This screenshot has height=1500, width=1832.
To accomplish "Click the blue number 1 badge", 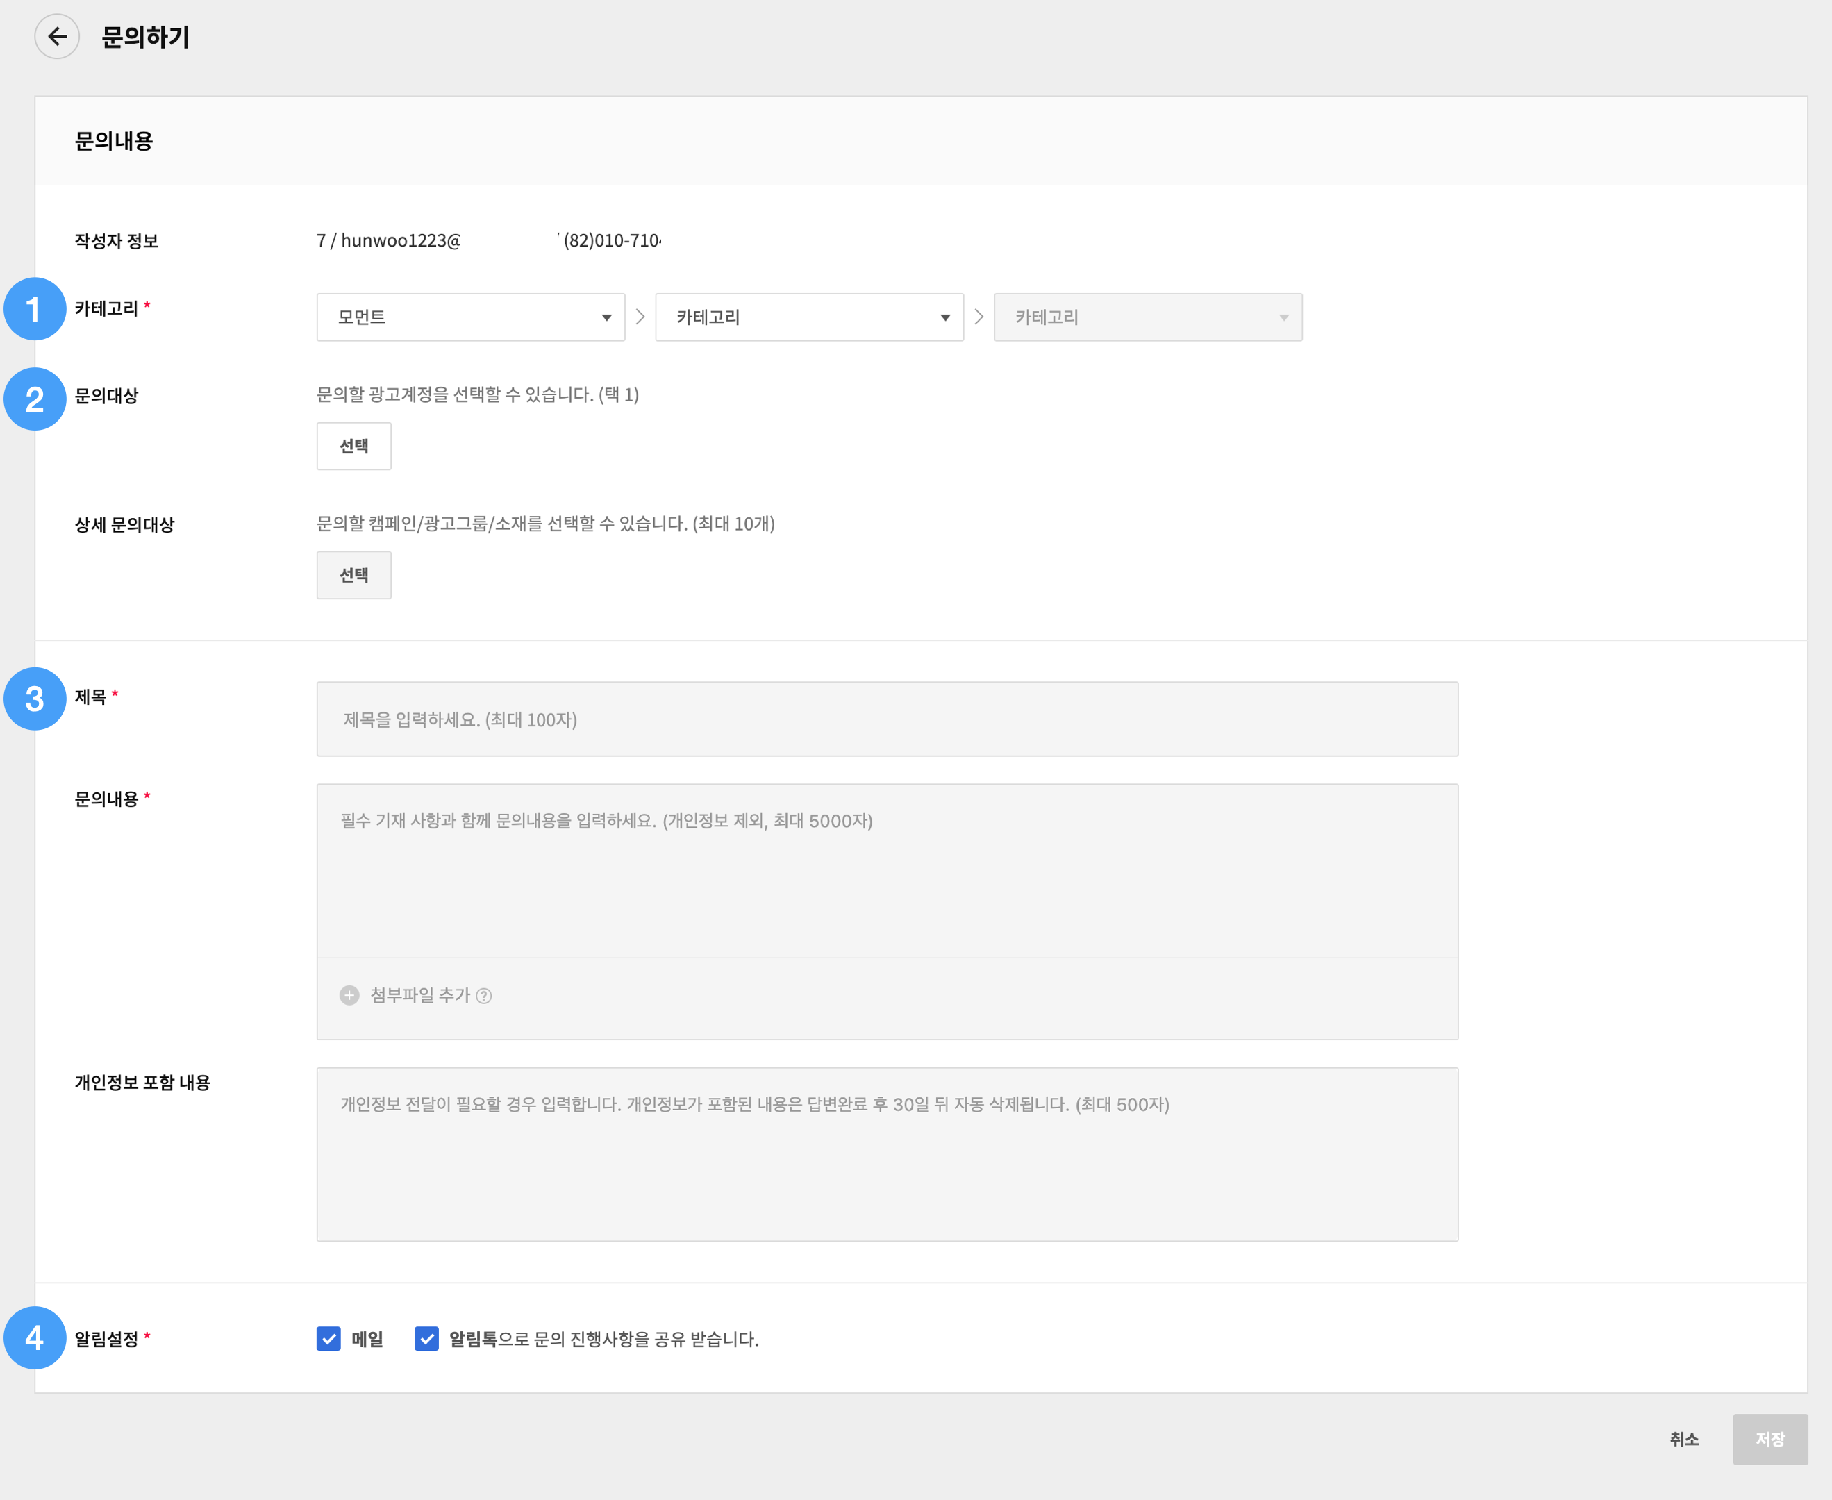I will click(x=35, y=309).
